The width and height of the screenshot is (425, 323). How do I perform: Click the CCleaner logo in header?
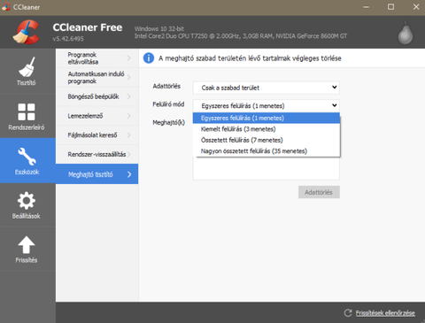[x=27, y=32]
